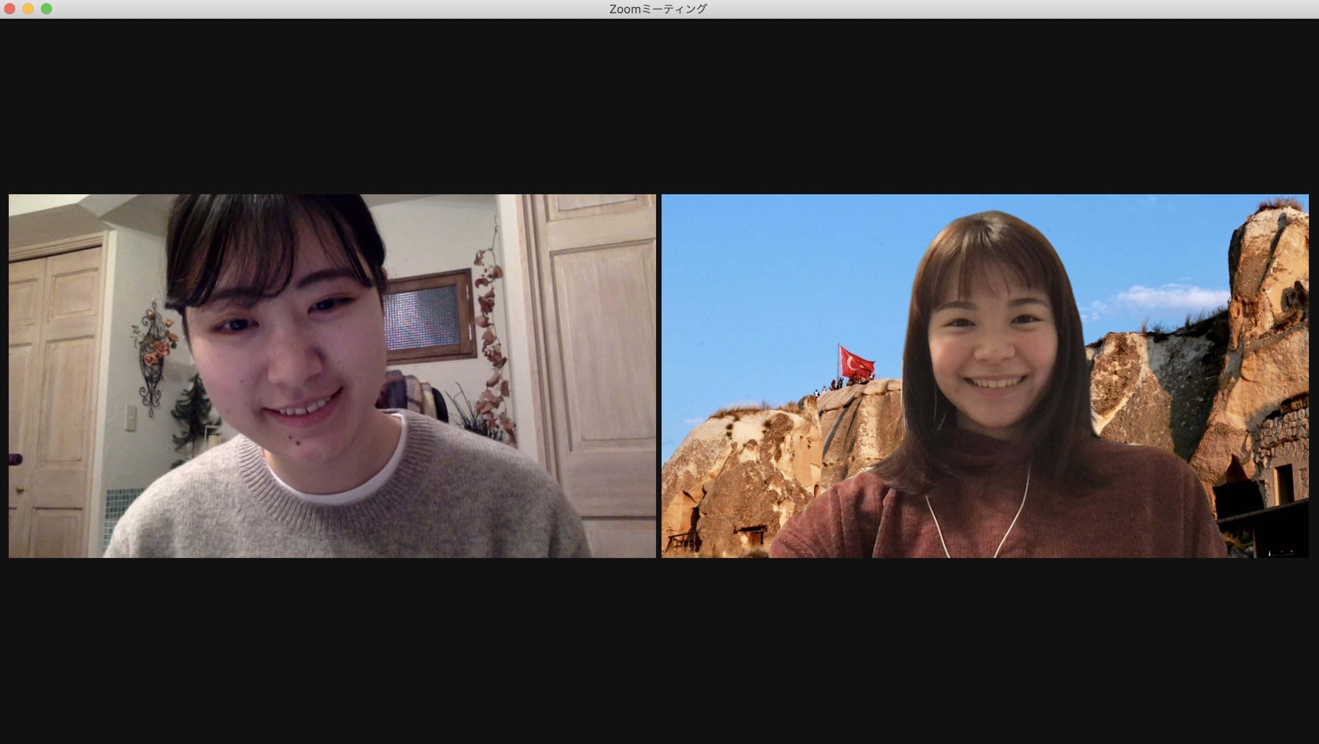Minimize the Zoom meeting window
The width and height of the screenshot is (1319, 744).
(28, 9)
